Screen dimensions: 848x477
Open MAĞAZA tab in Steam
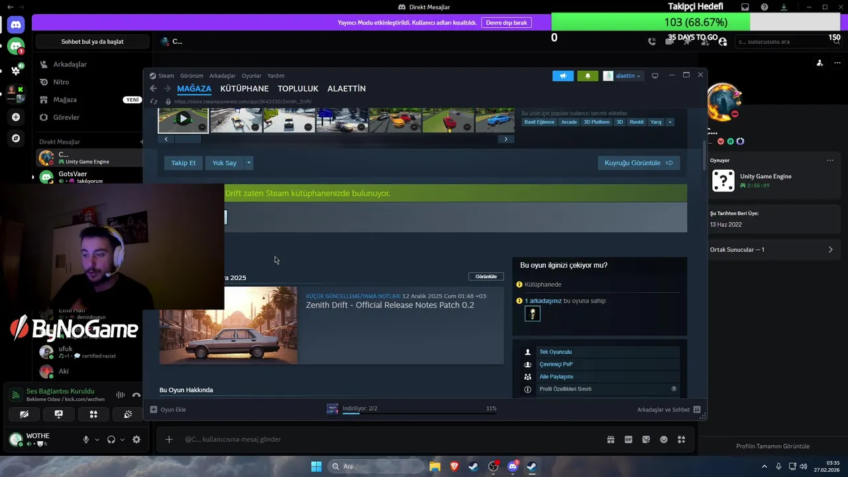(194, 89)
